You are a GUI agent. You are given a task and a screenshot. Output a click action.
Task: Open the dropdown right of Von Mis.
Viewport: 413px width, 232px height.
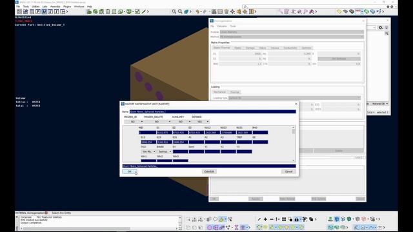tap(165, 151)
